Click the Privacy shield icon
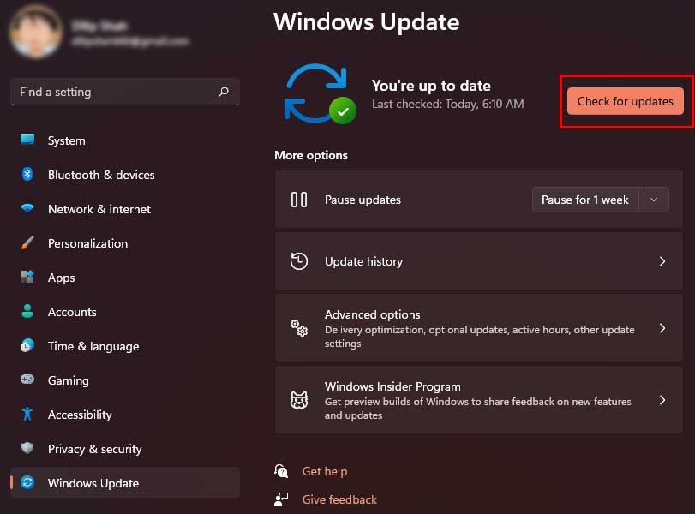The height and width of the screenshot is (514, 695). (27, 448)
